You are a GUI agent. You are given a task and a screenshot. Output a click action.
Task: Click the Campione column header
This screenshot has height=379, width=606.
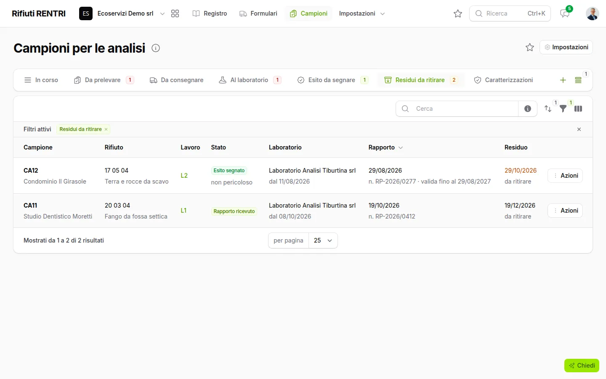coord(38,147)
